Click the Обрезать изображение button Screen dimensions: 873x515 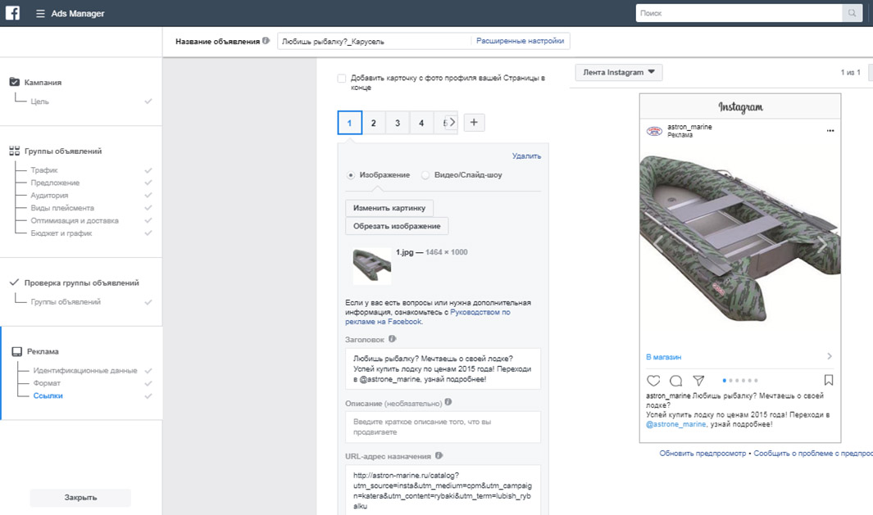coord(397,226)
